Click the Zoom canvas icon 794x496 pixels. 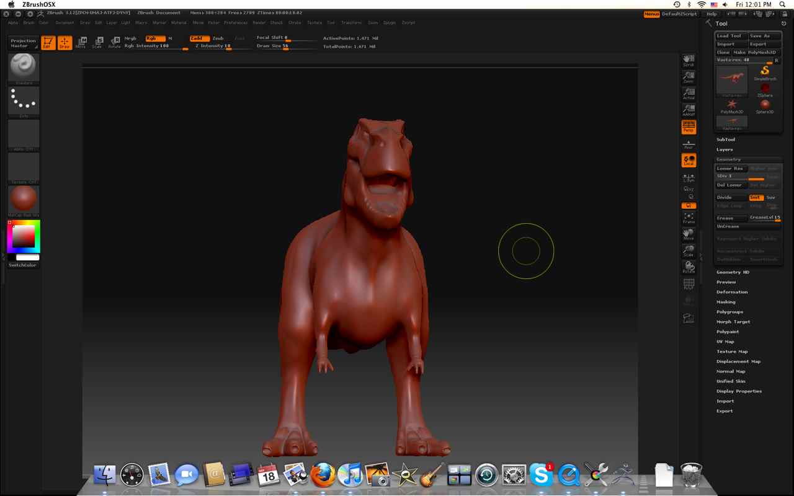(x=689, y=77)
